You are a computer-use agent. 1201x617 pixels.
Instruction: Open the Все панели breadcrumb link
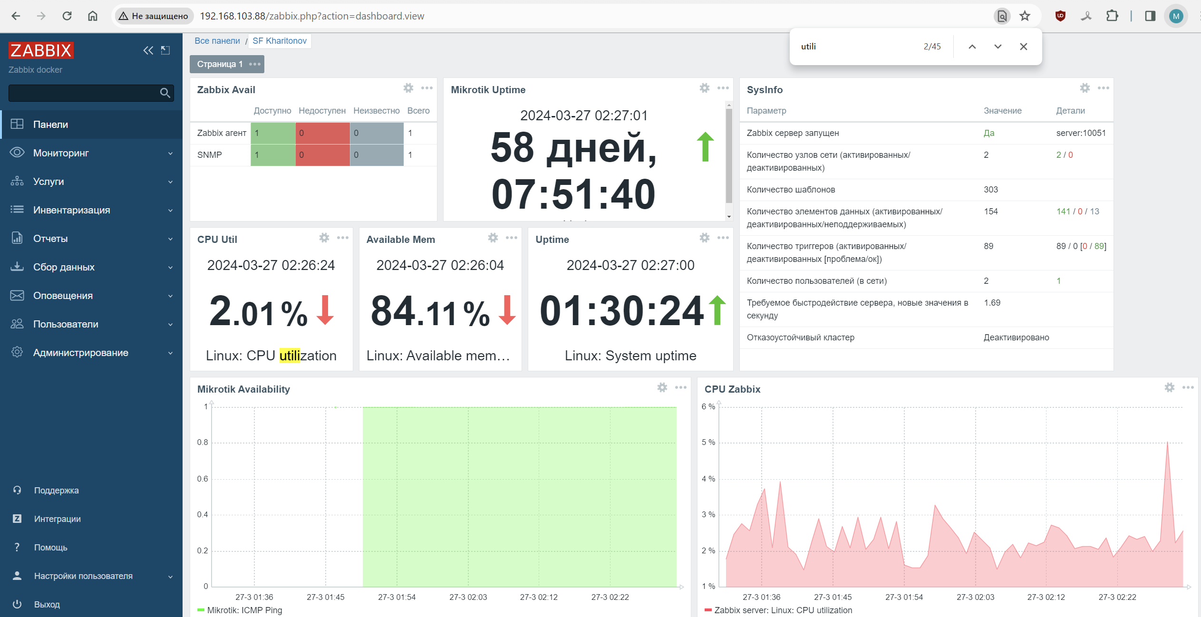tap(217, 41)
